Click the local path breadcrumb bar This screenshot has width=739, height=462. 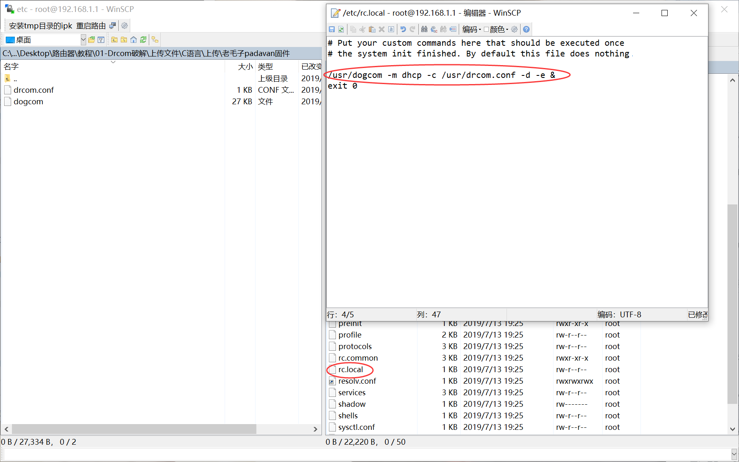click(x=161, y=53)
